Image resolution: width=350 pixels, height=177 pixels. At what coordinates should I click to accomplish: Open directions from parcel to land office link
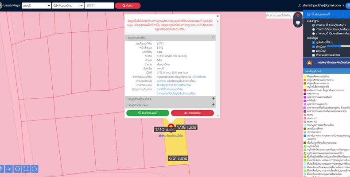[176, 93]
